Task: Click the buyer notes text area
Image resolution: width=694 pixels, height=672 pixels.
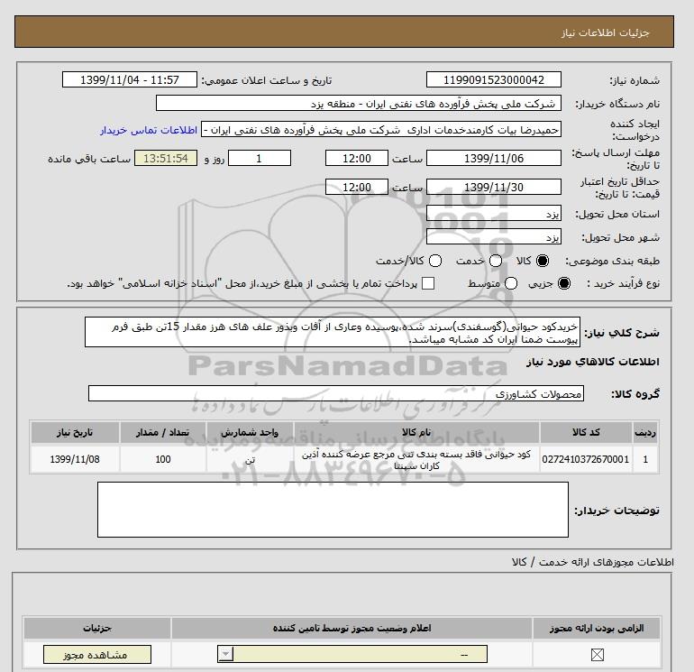Action: pyautogui.click(x=333, y=510)
